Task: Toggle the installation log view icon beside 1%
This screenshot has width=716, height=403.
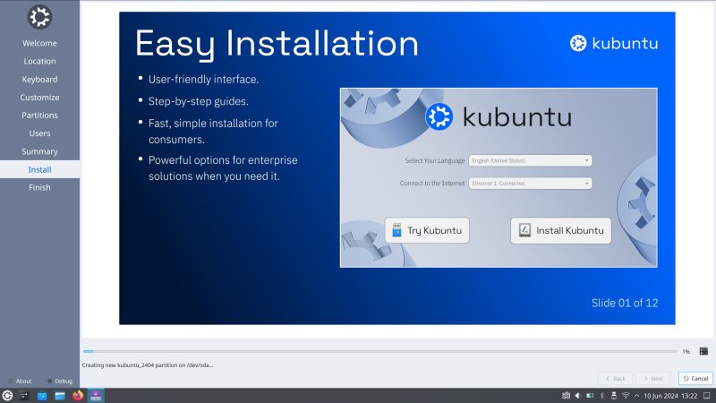Action: coord(703,351)
